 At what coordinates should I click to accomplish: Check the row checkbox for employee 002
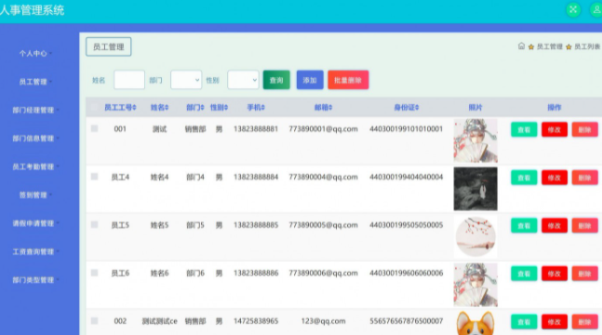click(x=95, y=321)
